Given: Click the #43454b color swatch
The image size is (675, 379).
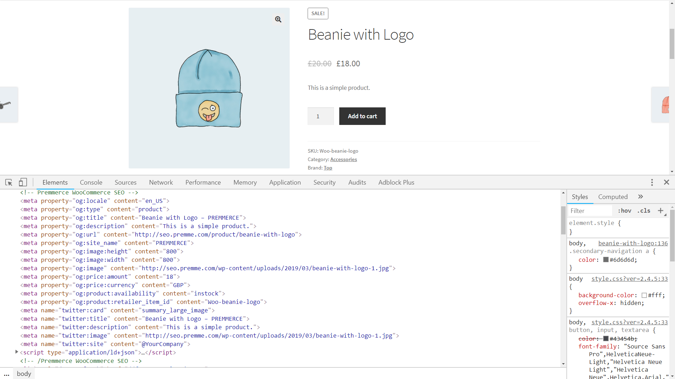Looking at the screenshot, I should click(x=606, y=339).
